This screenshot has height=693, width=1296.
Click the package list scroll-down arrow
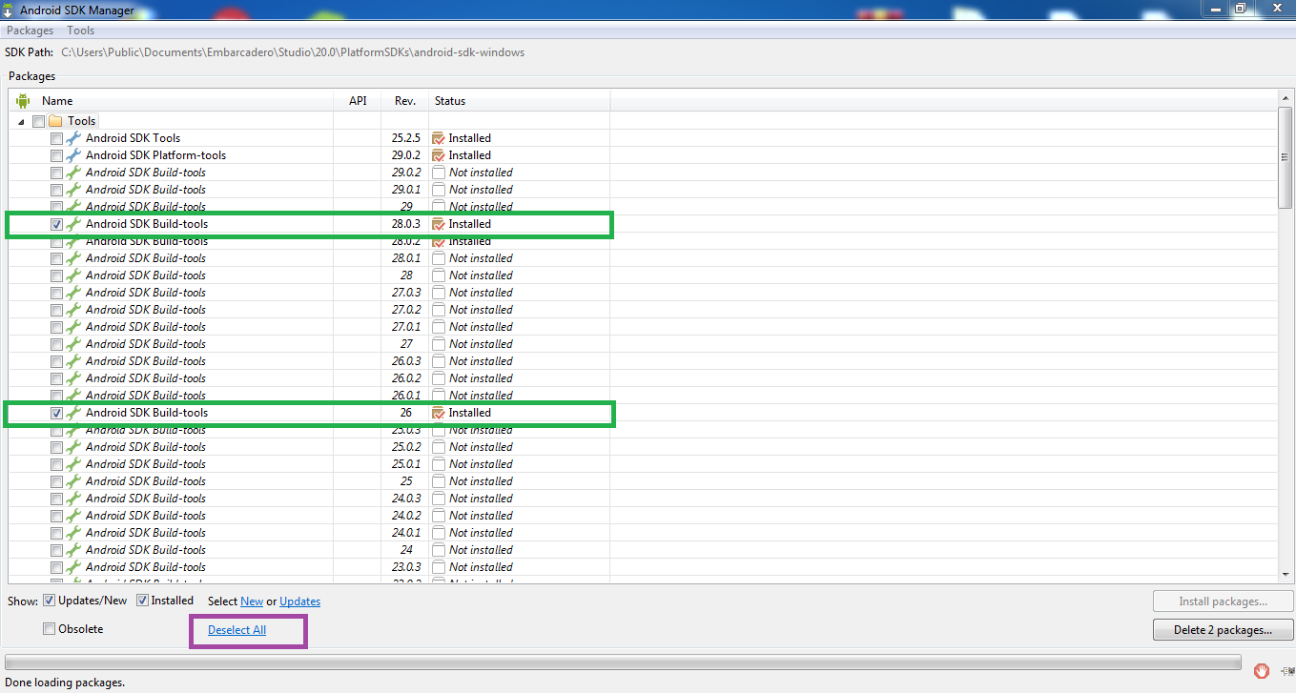pos(1286,576)
